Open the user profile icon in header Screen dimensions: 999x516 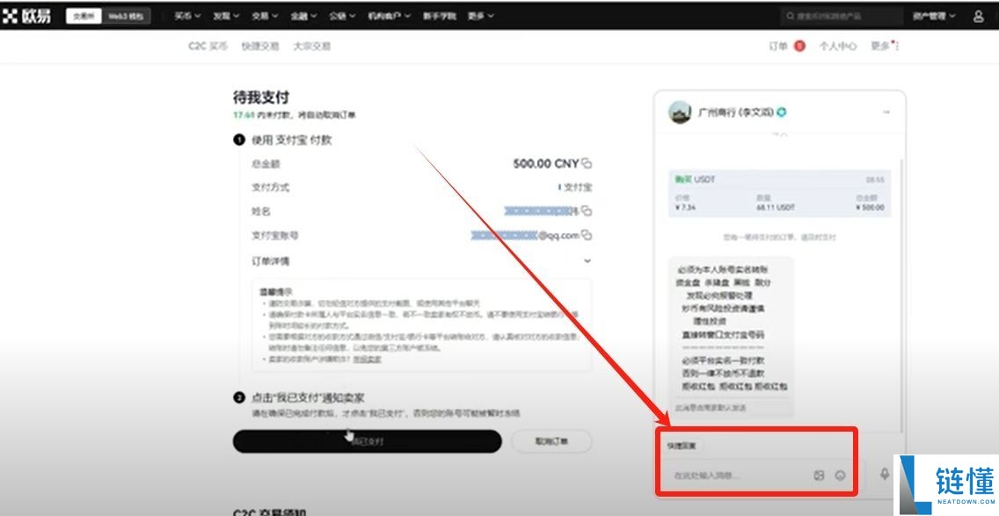click(x=978, y=16)
